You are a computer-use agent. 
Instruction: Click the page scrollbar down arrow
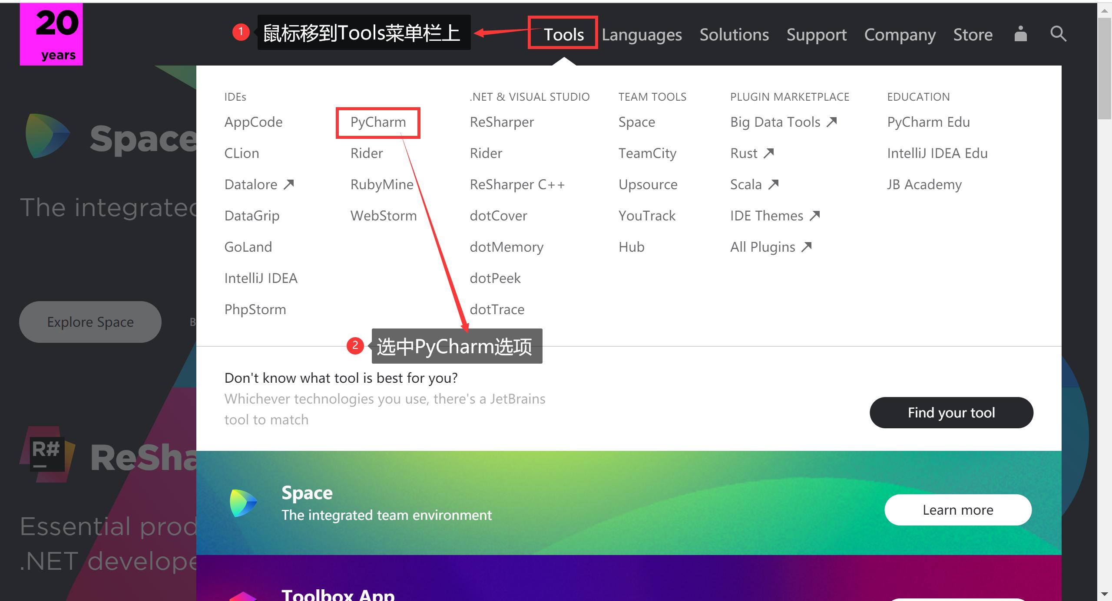1104,594
